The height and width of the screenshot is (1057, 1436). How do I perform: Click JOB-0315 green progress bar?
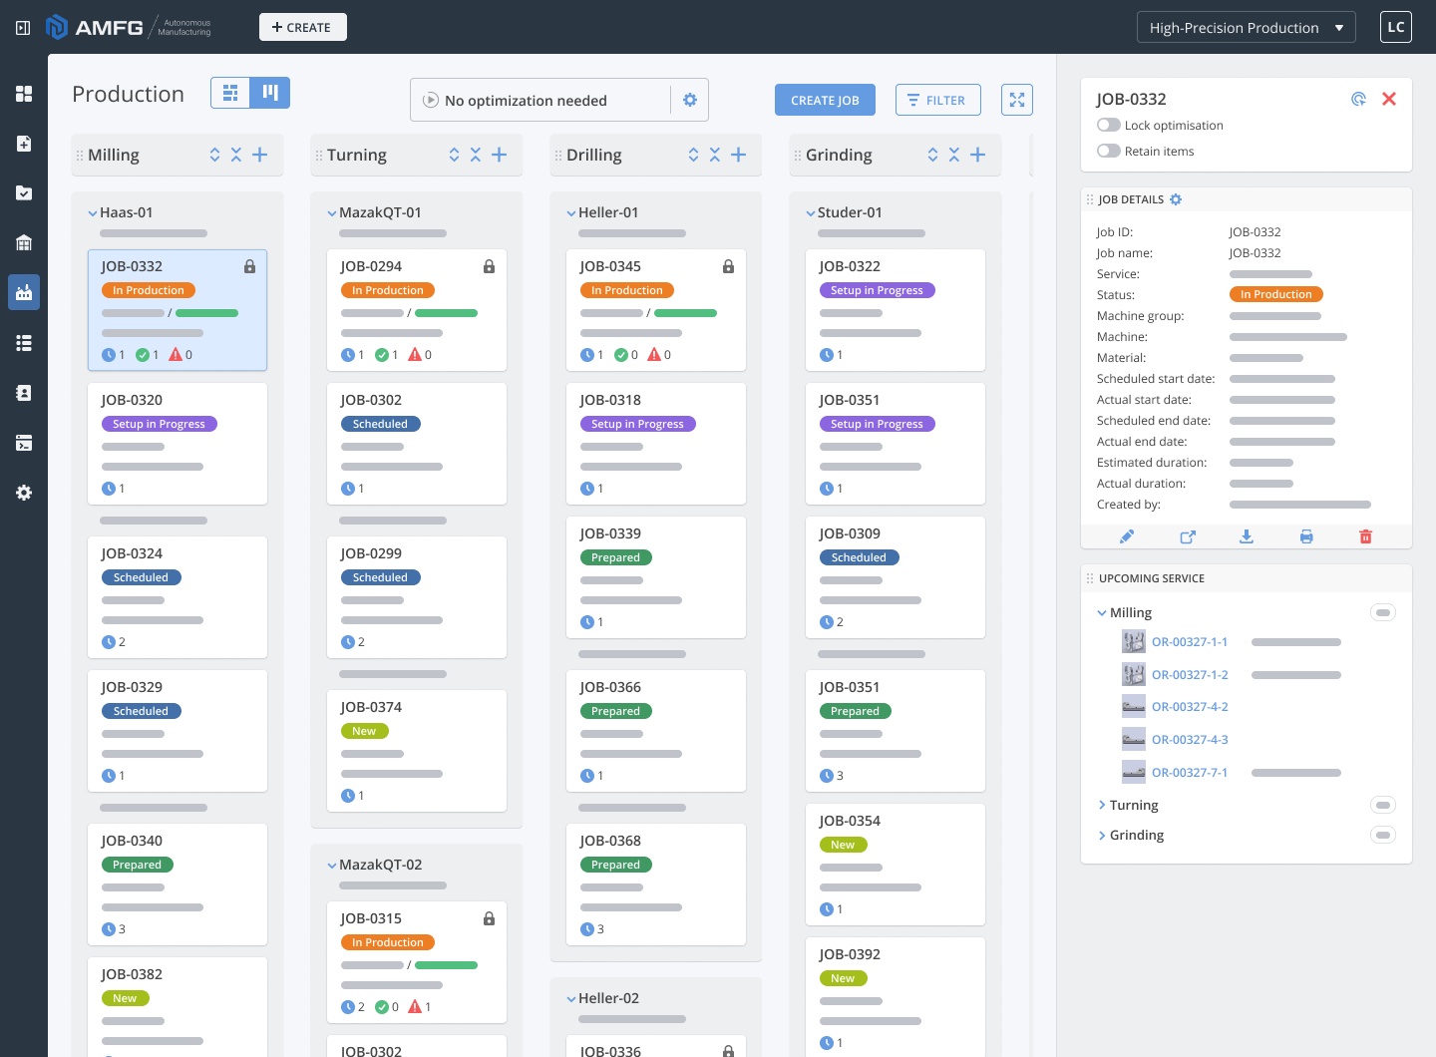(x=446, y=965)
